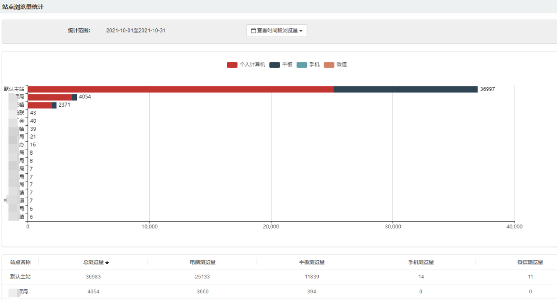Click the red 个人计算机 legend swatch
The height and width of the screenshot is (301, 557).
point(232,65)
